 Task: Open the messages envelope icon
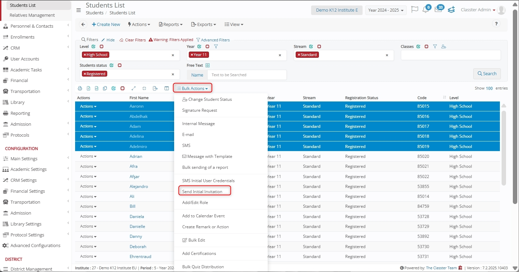(x=438, y=10)
